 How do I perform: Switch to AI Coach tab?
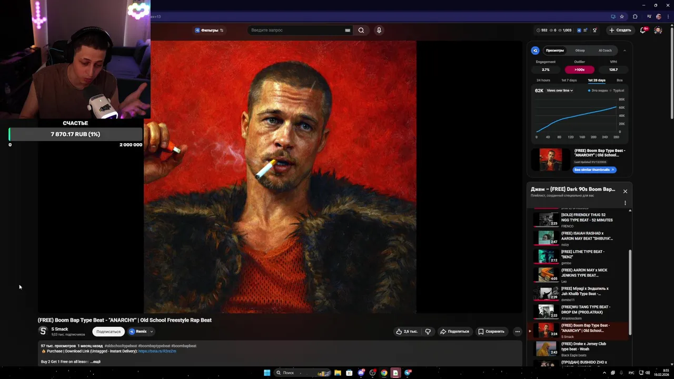(x=605, y=51)
